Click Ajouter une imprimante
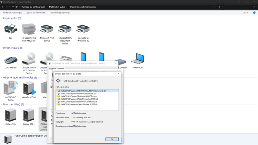 [35, 13]
